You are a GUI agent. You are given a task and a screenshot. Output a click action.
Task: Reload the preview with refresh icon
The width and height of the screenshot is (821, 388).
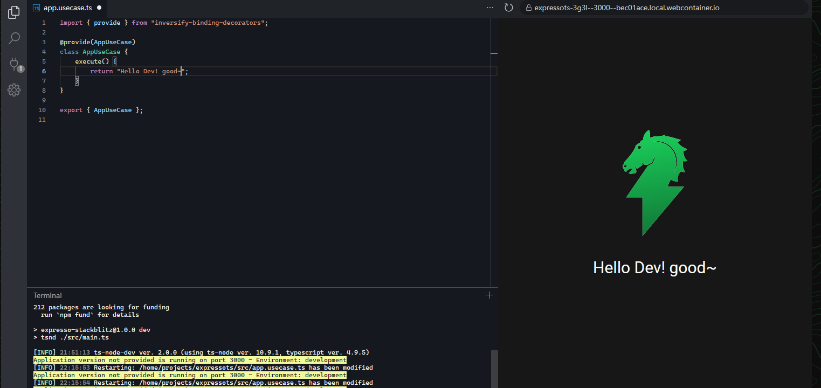pyautogui.click(x=508, y=8)
